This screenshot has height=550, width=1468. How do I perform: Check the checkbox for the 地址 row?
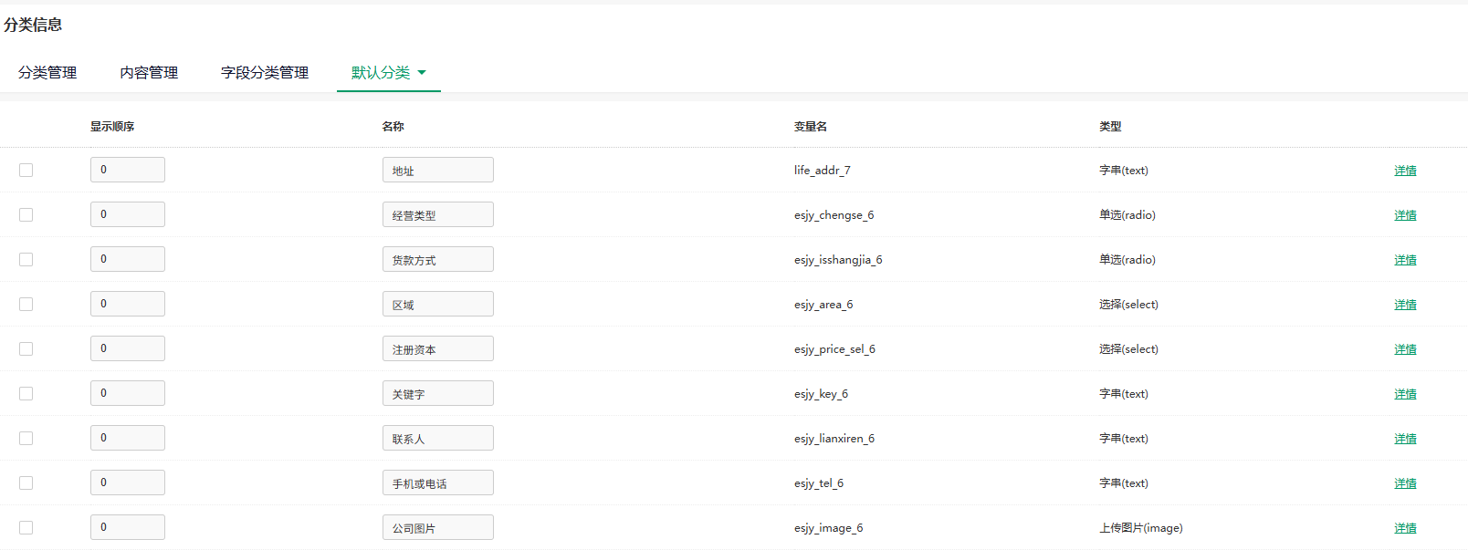pos(26,171)
